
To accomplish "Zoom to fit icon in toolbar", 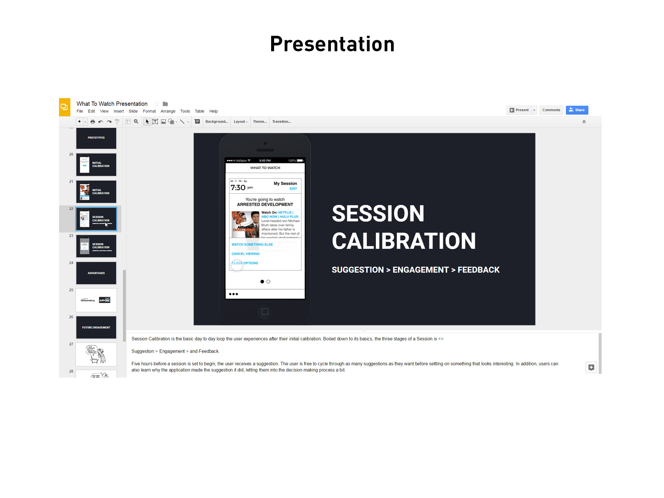I will 128,122.
